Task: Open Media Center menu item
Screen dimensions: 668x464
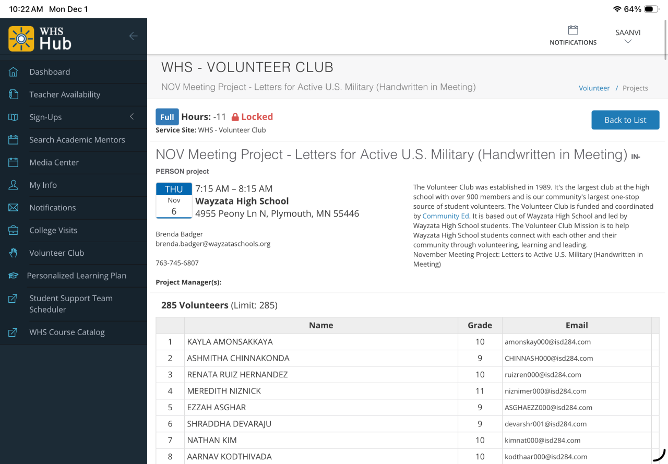Action: click(x=54, y=162)
